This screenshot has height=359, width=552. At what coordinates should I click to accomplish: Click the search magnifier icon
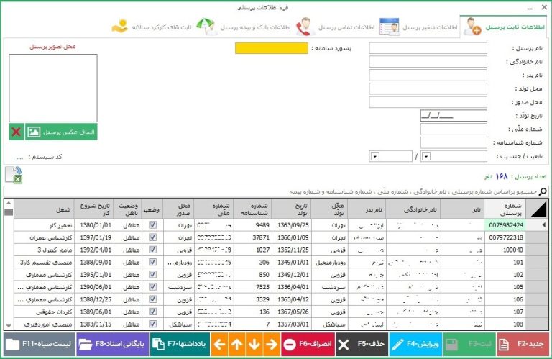pos(543,191)
